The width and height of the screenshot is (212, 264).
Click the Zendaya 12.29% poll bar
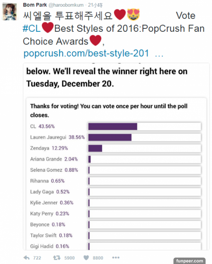(x=144, y=148)
